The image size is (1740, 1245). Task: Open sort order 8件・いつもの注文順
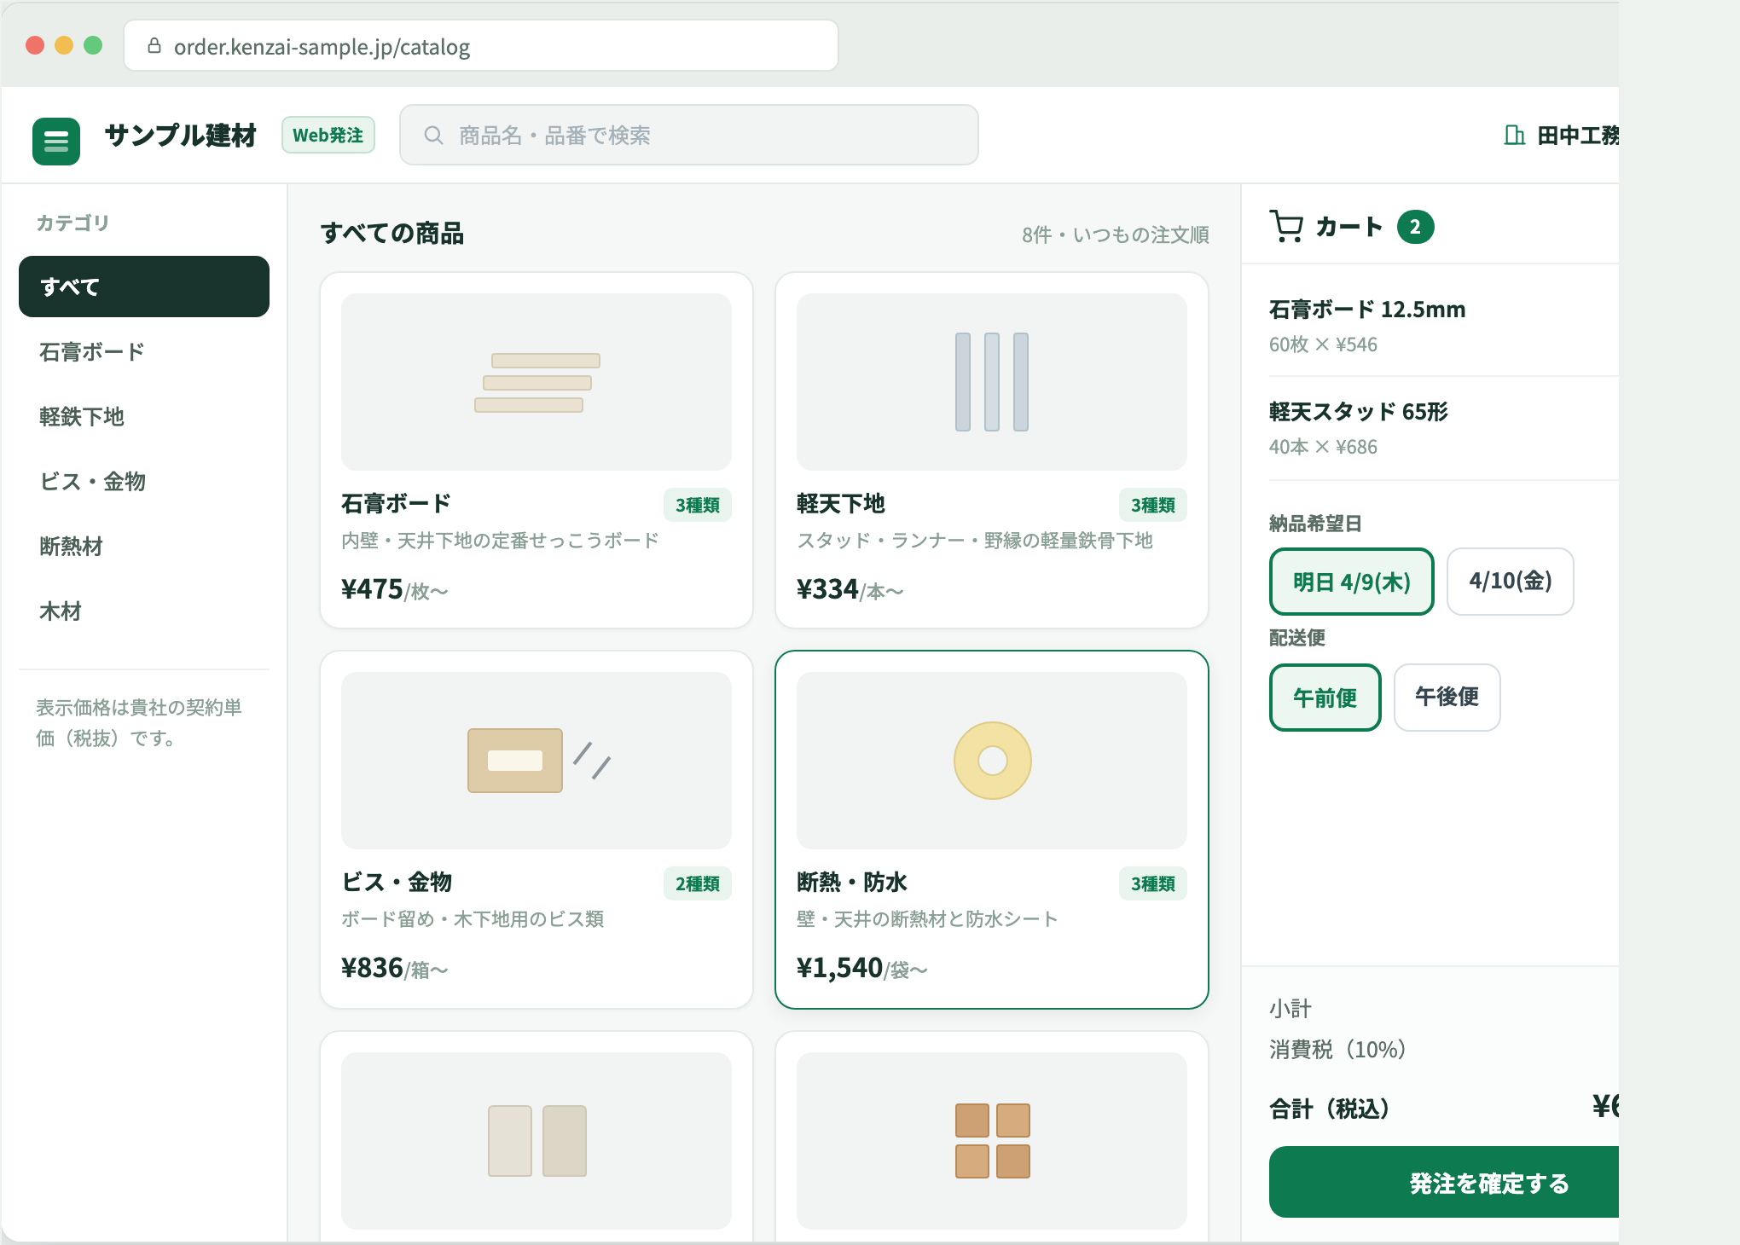[x=1116, y=235]
